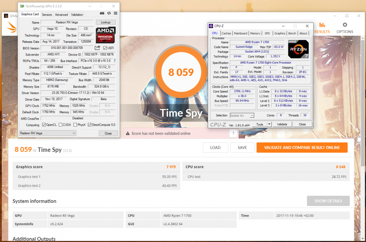Open the Socket #1 selection dropdown in CPU-Z
This screenshot has width=366, height=242.
coord(242,115)
